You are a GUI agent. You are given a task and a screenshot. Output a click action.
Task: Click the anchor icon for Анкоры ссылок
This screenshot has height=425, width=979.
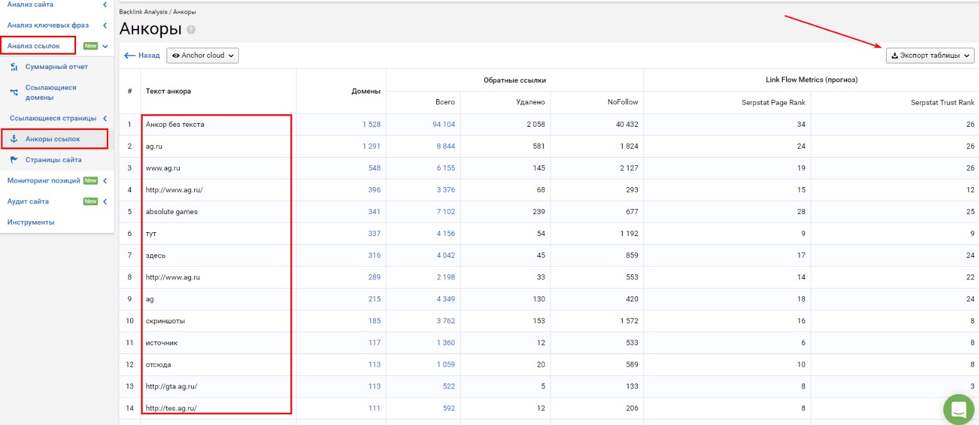click(x=14, y=139)
